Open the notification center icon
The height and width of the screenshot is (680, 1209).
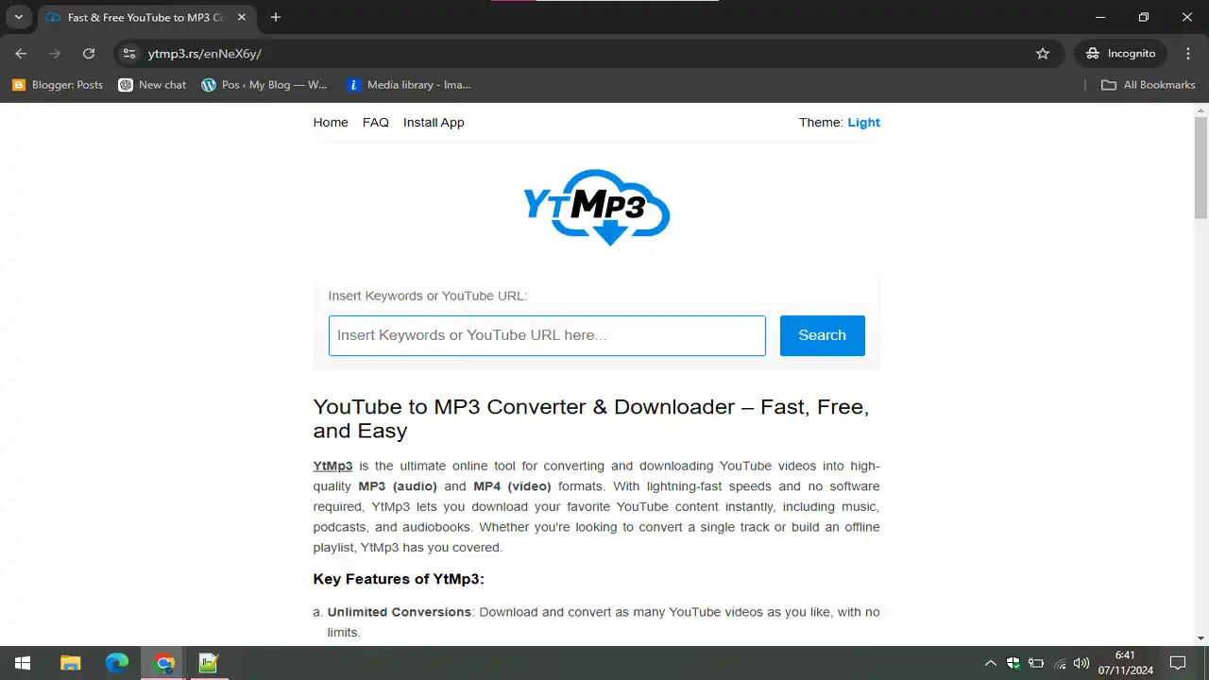pyautogui.click(x=1178, y=663)
